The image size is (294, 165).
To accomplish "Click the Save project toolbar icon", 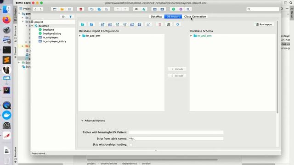I will click(69, 9).
